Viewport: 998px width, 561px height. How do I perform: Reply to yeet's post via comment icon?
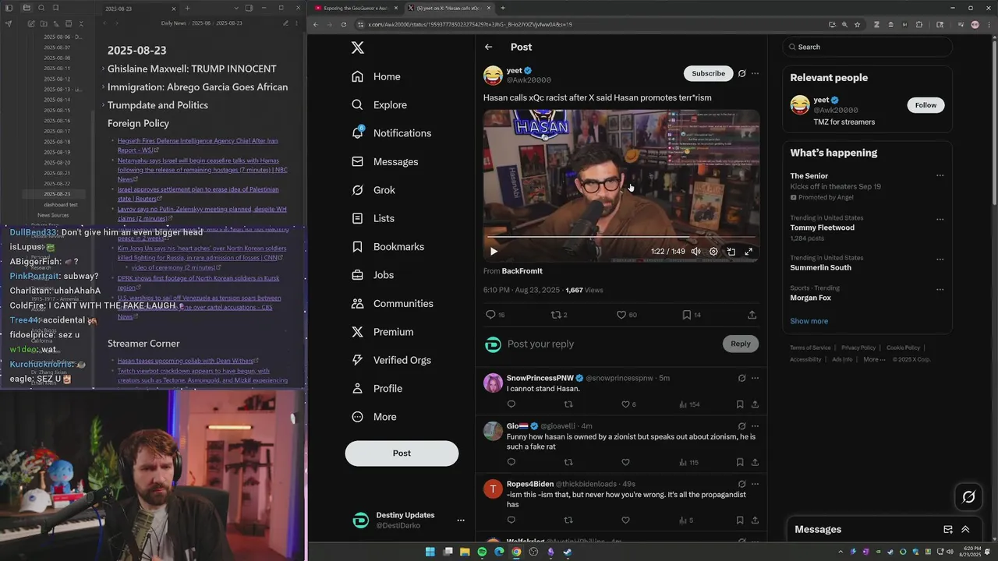click(x=490, y=315)
